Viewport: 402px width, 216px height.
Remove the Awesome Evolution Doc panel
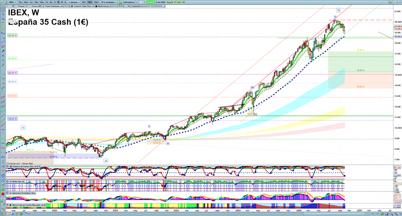point(8,193)
